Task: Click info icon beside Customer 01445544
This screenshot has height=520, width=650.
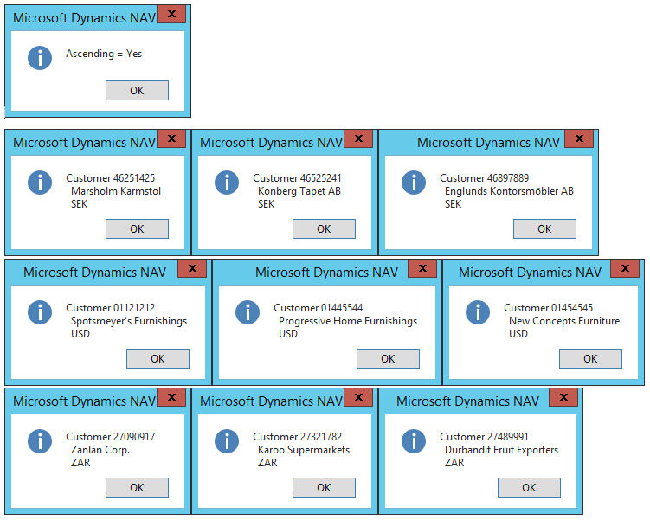Action: point(248,312)
